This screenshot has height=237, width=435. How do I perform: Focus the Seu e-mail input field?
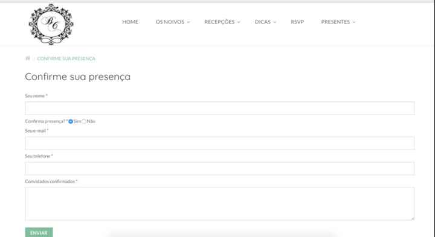point(220,143)
